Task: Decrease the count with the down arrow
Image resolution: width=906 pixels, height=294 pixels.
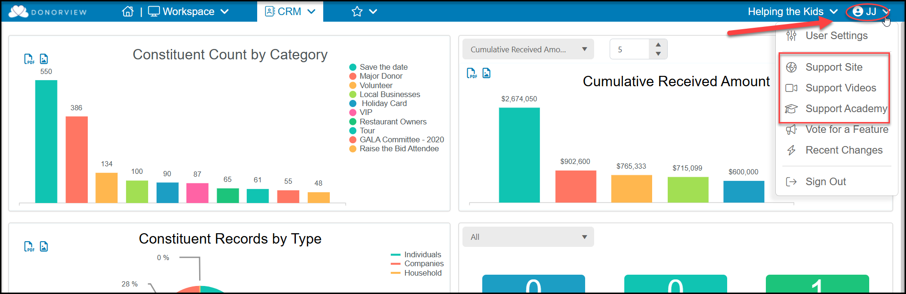Action: (658, 54)
